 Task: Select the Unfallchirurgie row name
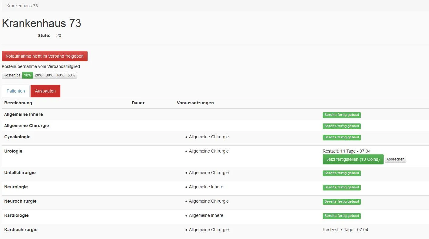pos(20,173)
